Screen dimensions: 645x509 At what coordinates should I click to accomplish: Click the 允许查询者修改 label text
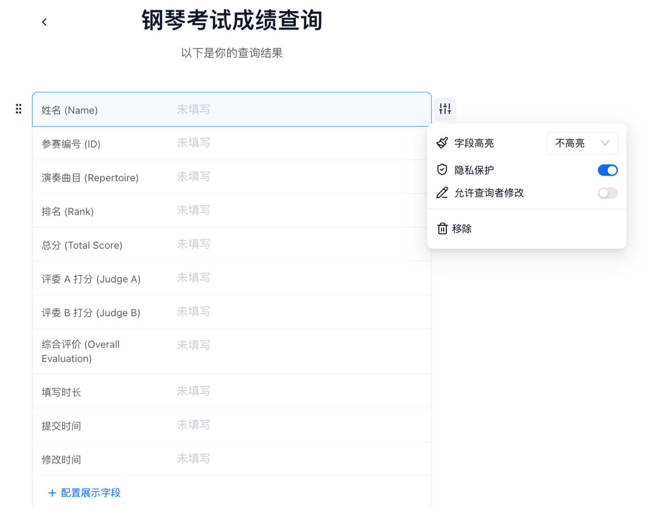489,193
